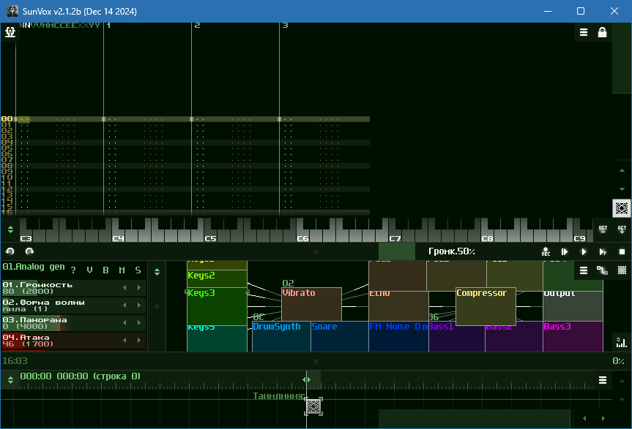Decrease the 01.Громкость controller value
Image resolution: width=632 pixels, height=429 pixels.
click(124, 287)
